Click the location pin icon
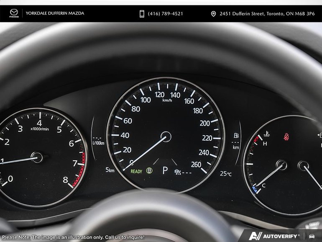The image size is (322, 242). (213, 14)
